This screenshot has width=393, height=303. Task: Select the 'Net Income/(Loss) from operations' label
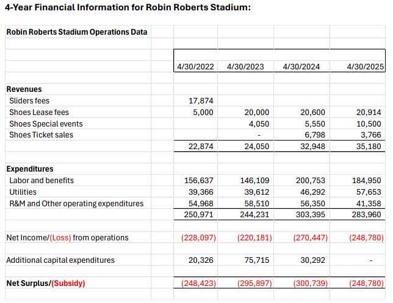[67, 237]
